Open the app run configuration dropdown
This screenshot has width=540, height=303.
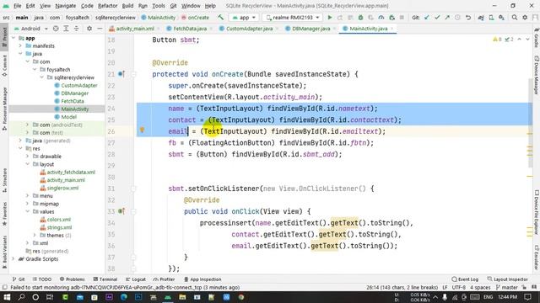click(x=244, y=17)
